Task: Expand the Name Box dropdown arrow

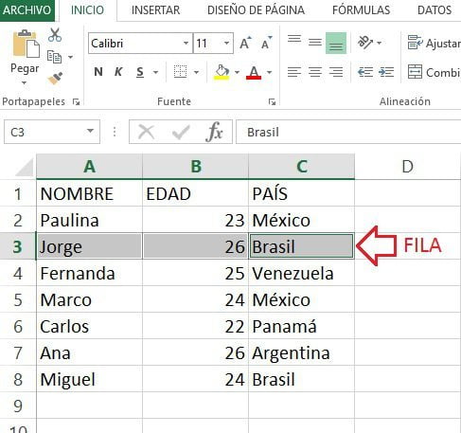Action: [x=90, y=131]
